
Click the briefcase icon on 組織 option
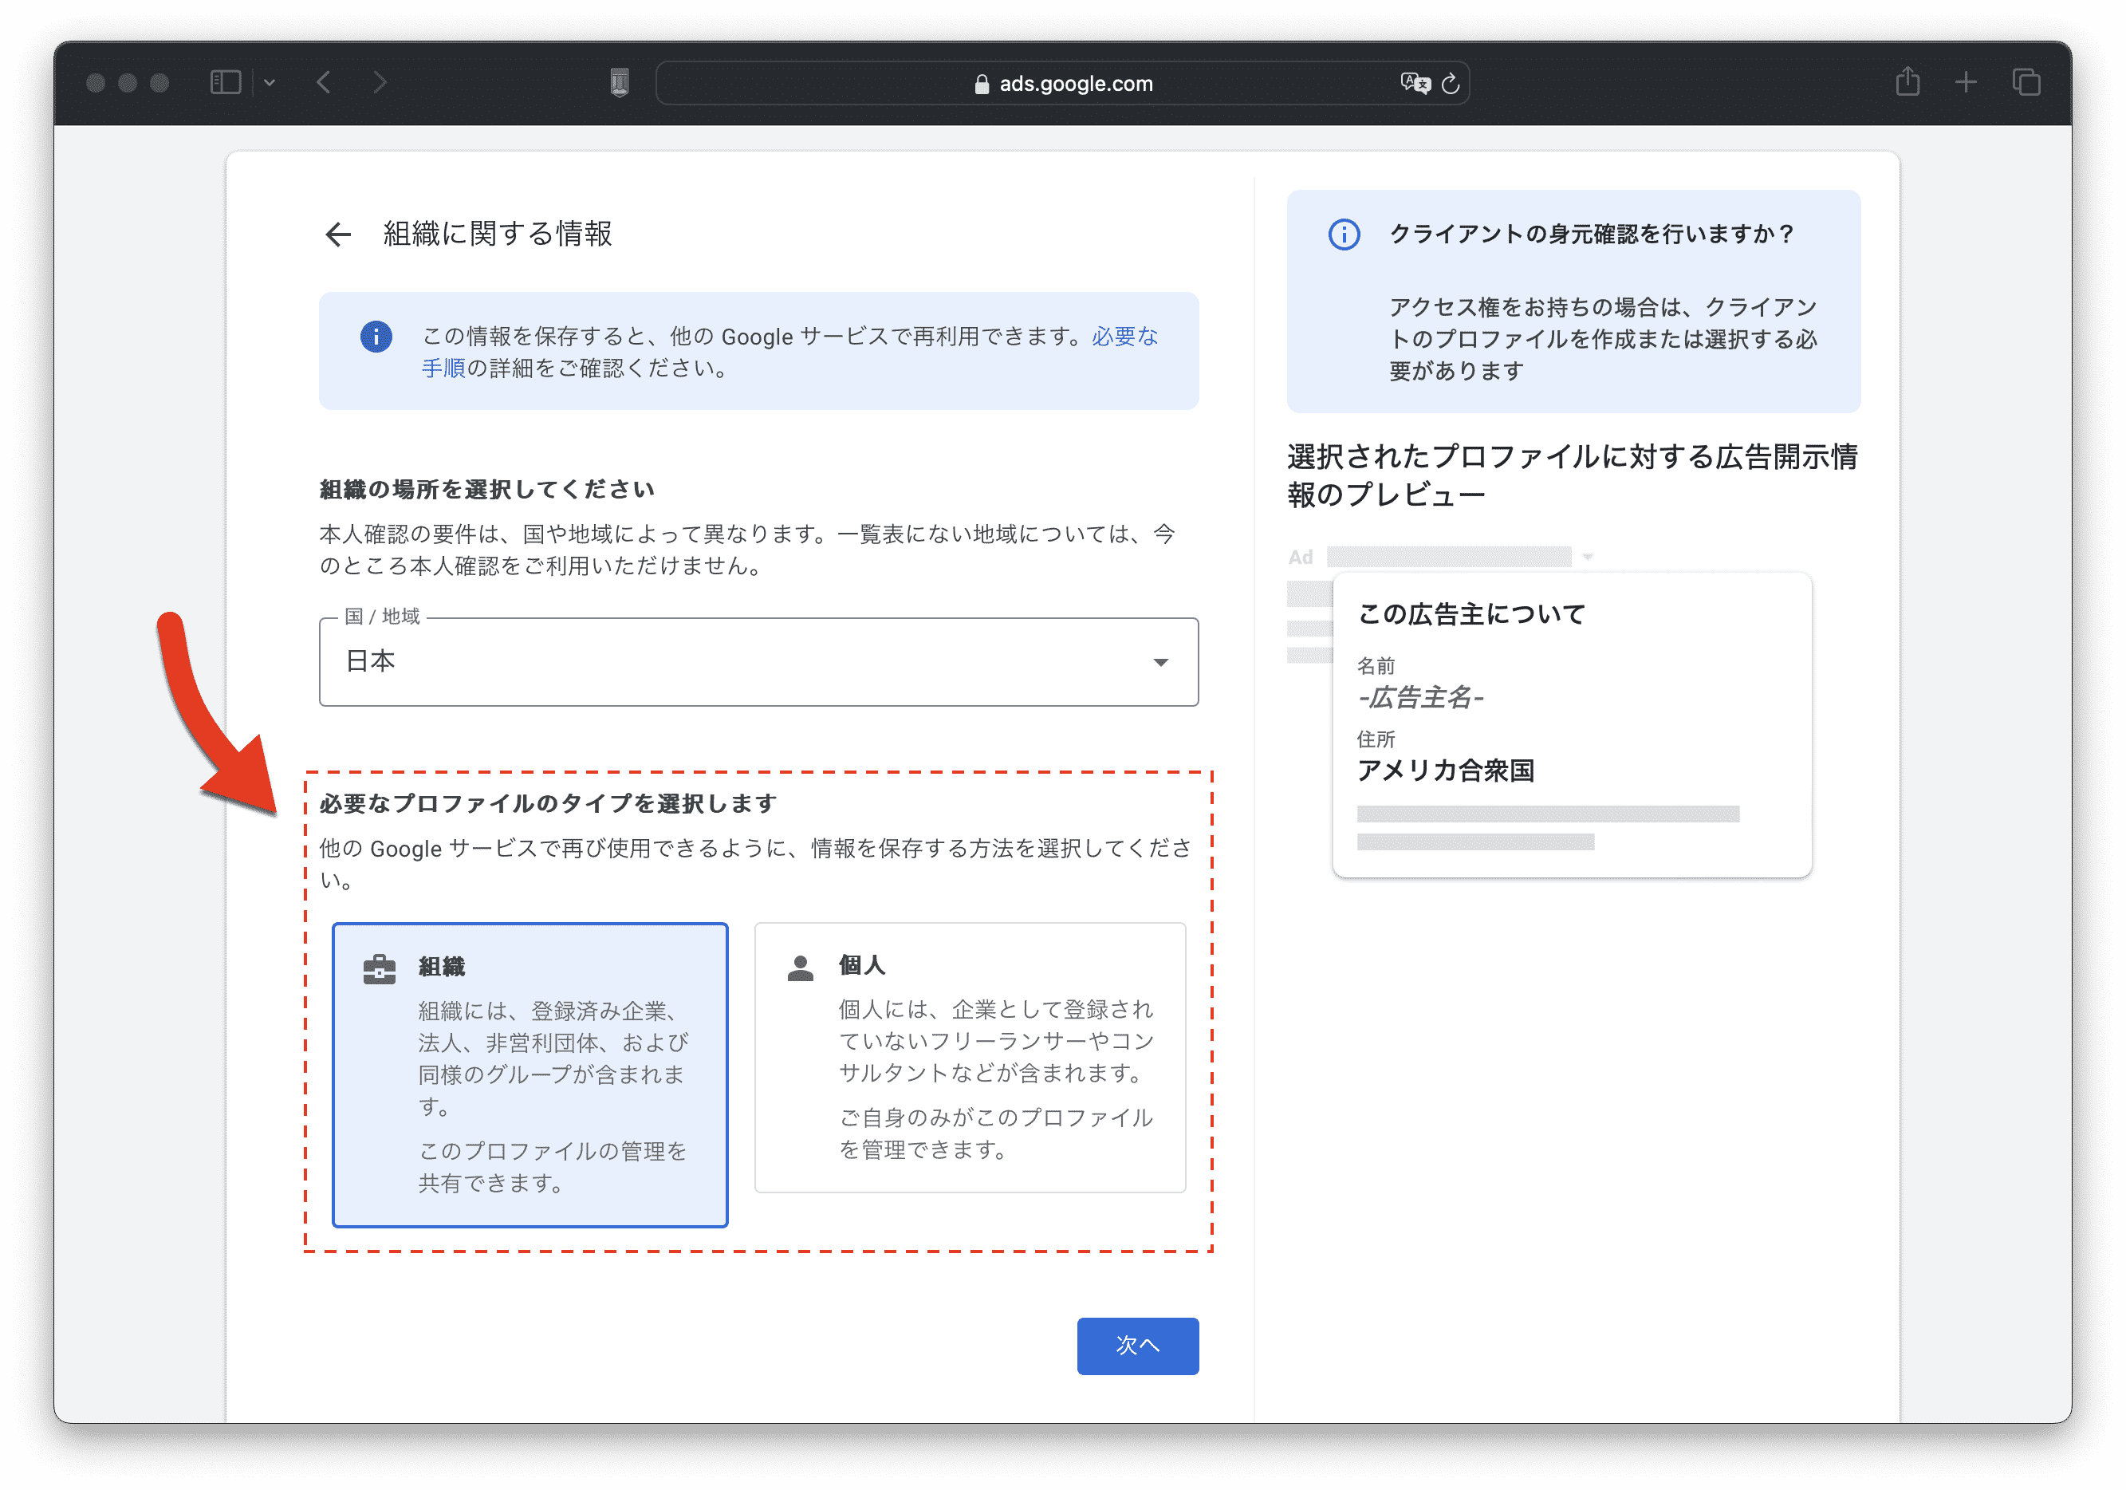[379, 968]
